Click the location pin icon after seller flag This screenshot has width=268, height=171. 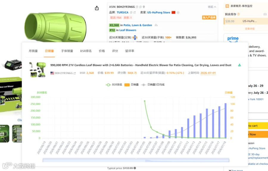coord(178,13)
